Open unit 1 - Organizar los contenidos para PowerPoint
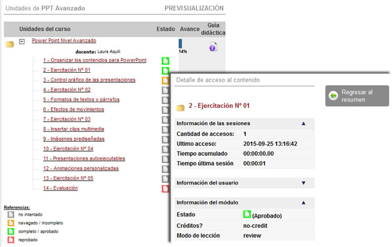Image resolution: width=392 pixels, height=247 pixels. pyautogui.click(x=95, y=60)
